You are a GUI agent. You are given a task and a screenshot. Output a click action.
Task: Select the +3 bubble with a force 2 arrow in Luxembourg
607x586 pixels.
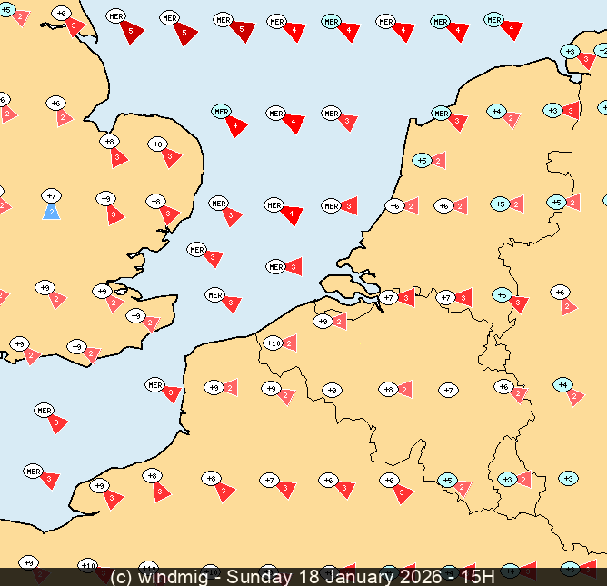[507, 479]
